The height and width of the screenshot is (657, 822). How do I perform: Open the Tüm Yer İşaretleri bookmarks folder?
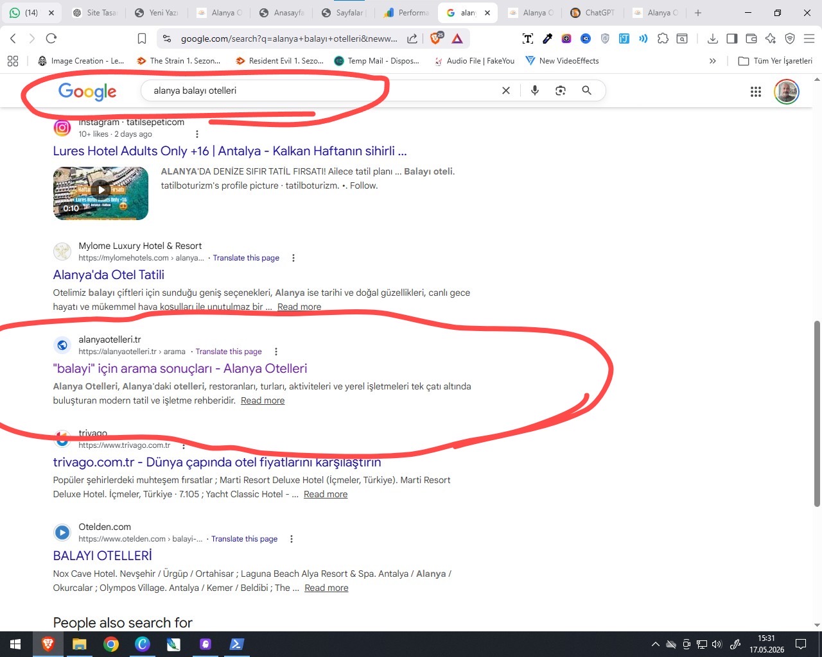[775, 61]
